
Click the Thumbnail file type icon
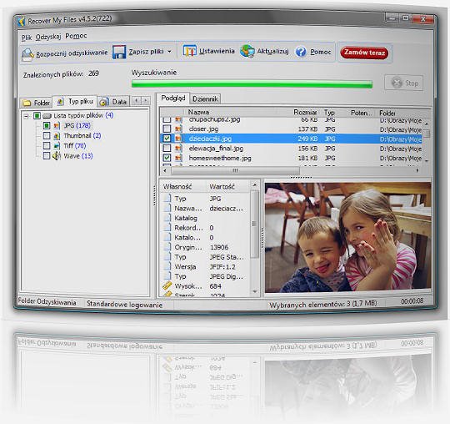tap(57, 136)
